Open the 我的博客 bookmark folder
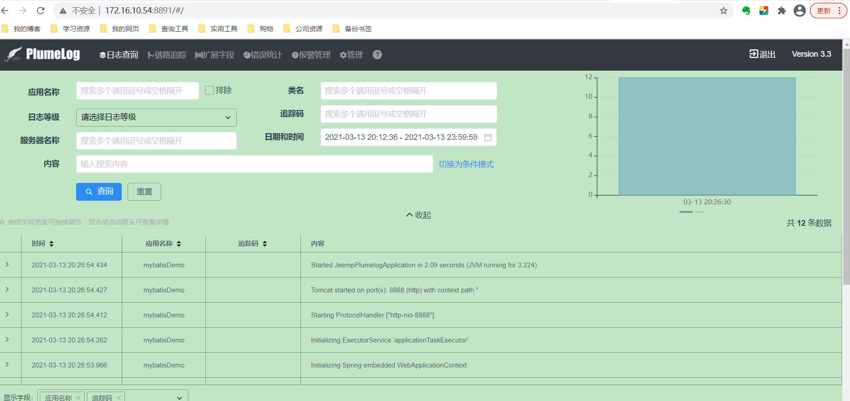Image resolution: width=850 pixels, height=401 pixels. (21, 29)
